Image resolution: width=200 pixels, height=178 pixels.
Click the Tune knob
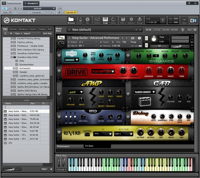(154, 39)
